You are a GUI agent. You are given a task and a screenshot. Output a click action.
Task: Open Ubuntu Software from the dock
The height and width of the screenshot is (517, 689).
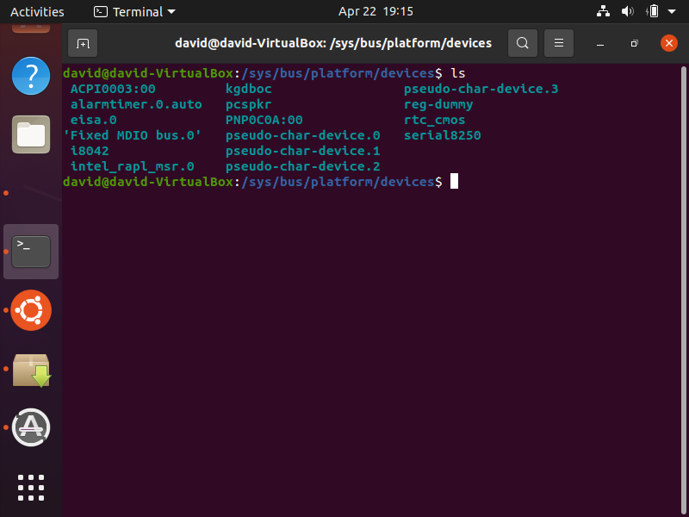[x=30, y=310]
